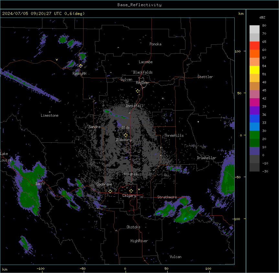Click the Blackfalds label on the map
Image resolution: width=279 pixels, height=273 pixels.
143,72
